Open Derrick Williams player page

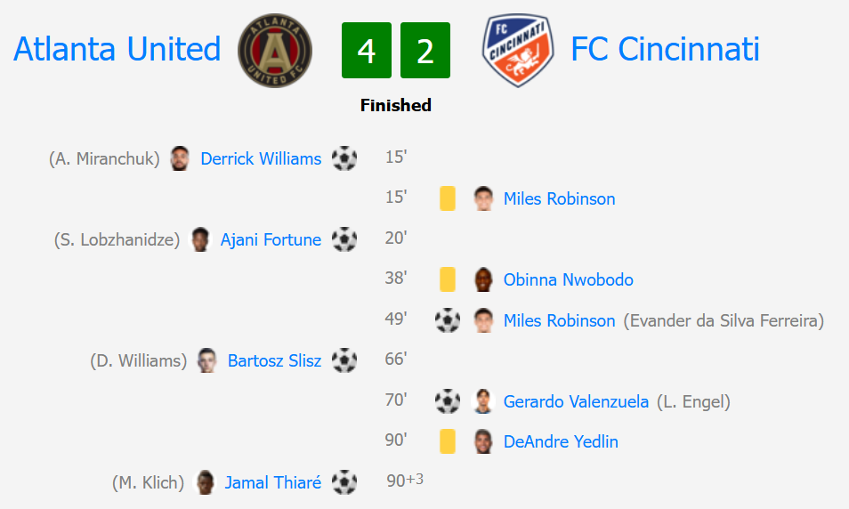[261, 158]
